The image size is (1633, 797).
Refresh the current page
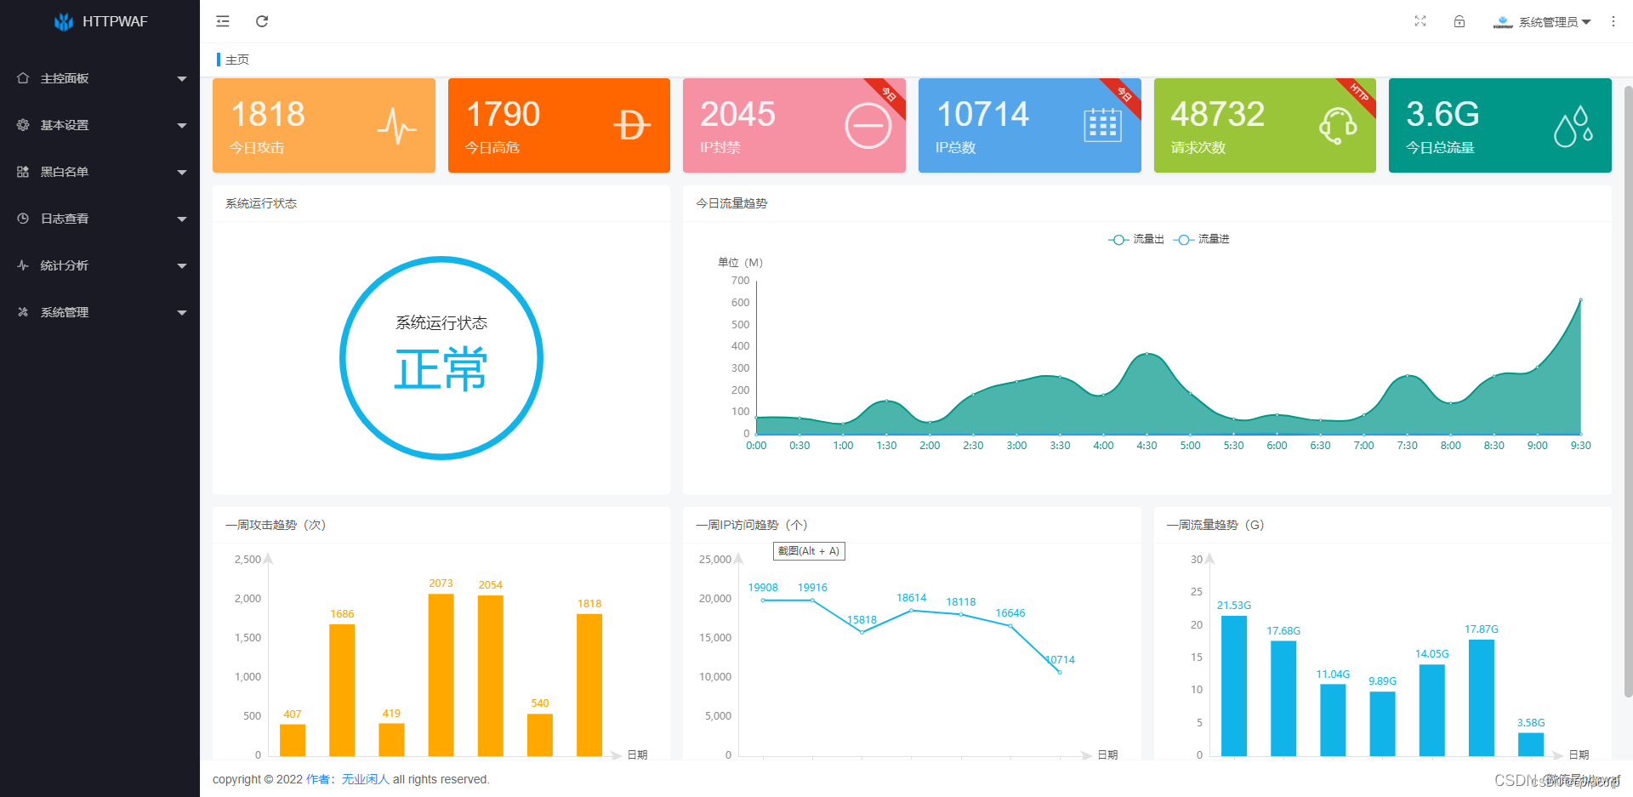(262, 21)
